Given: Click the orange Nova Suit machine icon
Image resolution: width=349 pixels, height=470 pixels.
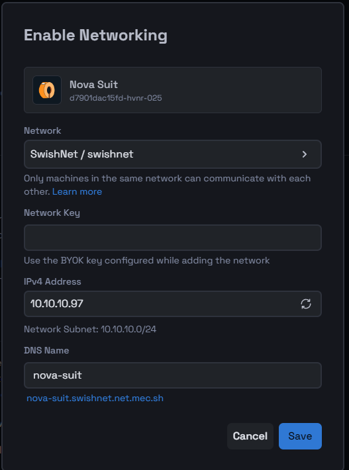Looking at the screenshot, I should [47, 90].
